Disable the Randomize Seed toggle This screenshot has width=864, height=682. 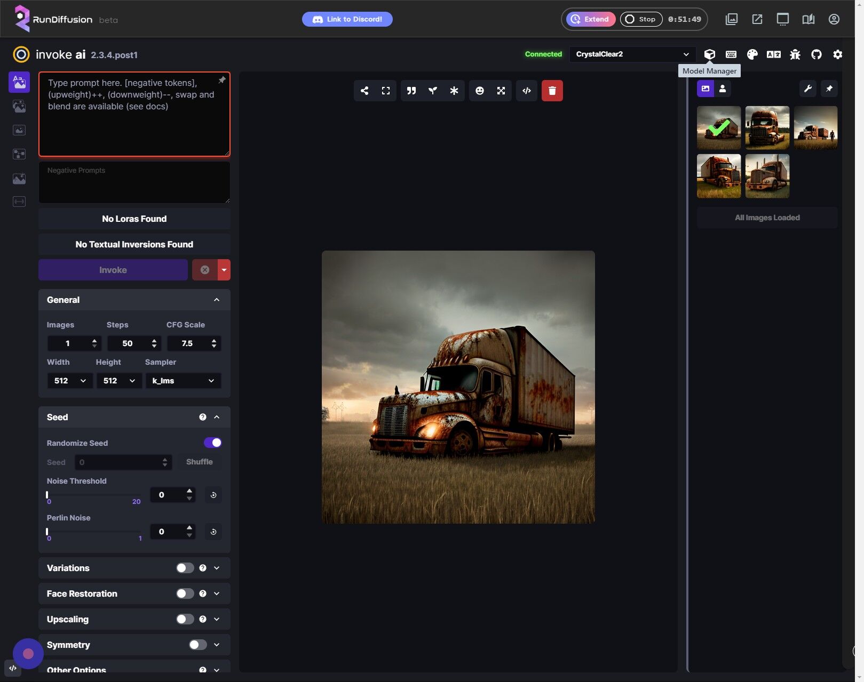(212, 443)
